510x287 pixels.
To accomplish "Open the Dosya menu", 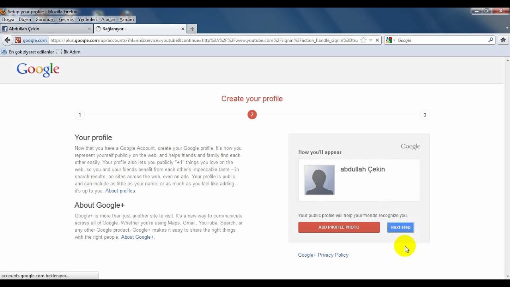I will point(8,19).
